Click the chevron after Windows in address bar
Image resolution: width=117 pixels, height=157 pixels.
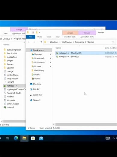[60, 42]
